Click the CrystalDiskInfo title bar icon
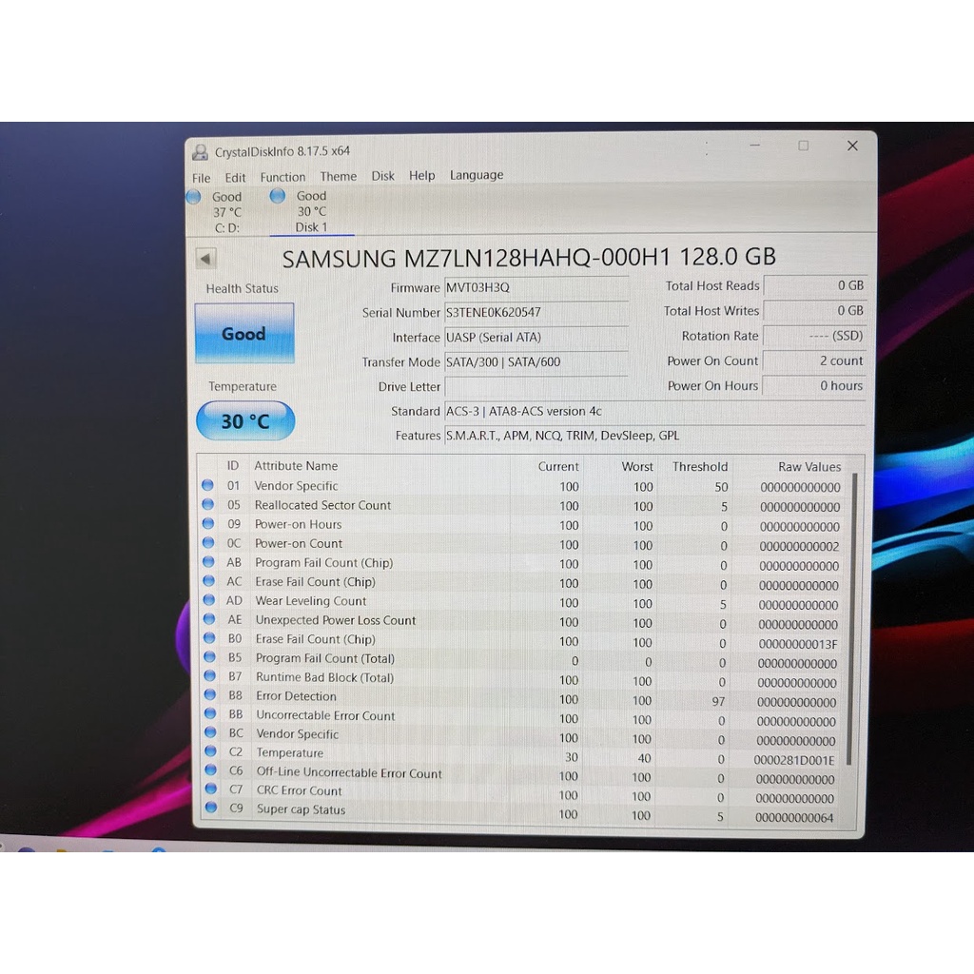 tap(200, 152)
